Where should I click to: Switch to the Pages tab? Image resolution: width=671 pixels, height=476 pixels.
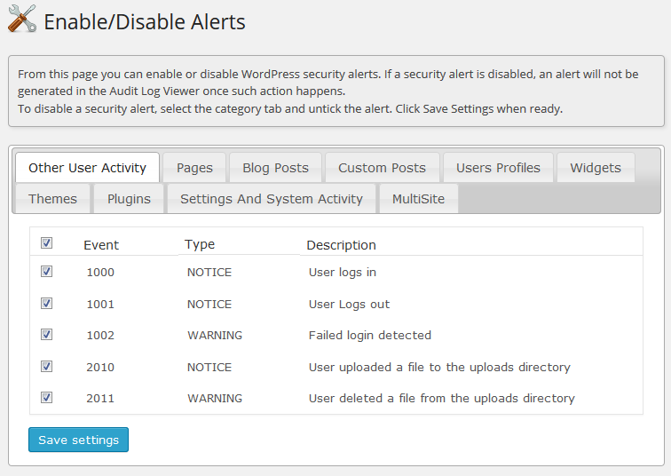tap(194, 167)
